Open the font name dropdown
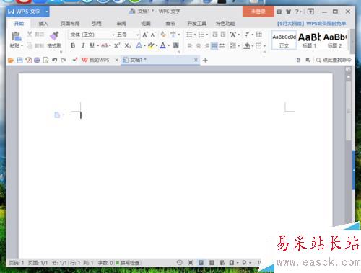This screenshot has width=361, height=273. [x=113, y=35]
